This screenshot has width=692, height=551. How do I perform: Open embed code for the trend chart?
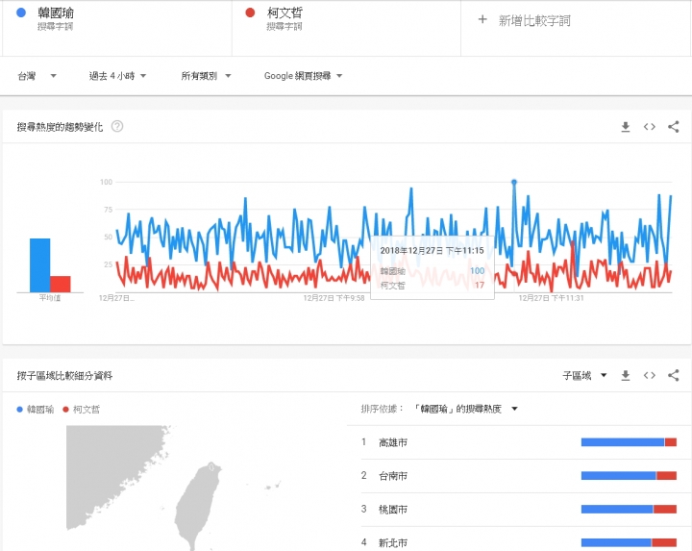coord(649,127)
